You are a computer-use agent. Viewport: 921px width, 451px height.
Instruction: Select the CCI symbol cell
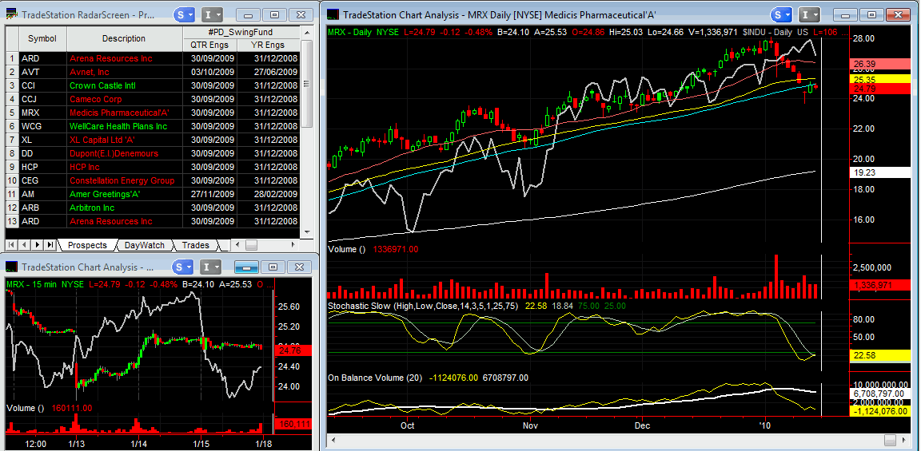tap(42, 85)
